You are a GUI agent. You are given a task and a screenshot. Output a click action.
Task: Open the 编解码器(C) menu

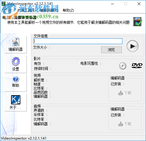49,10
